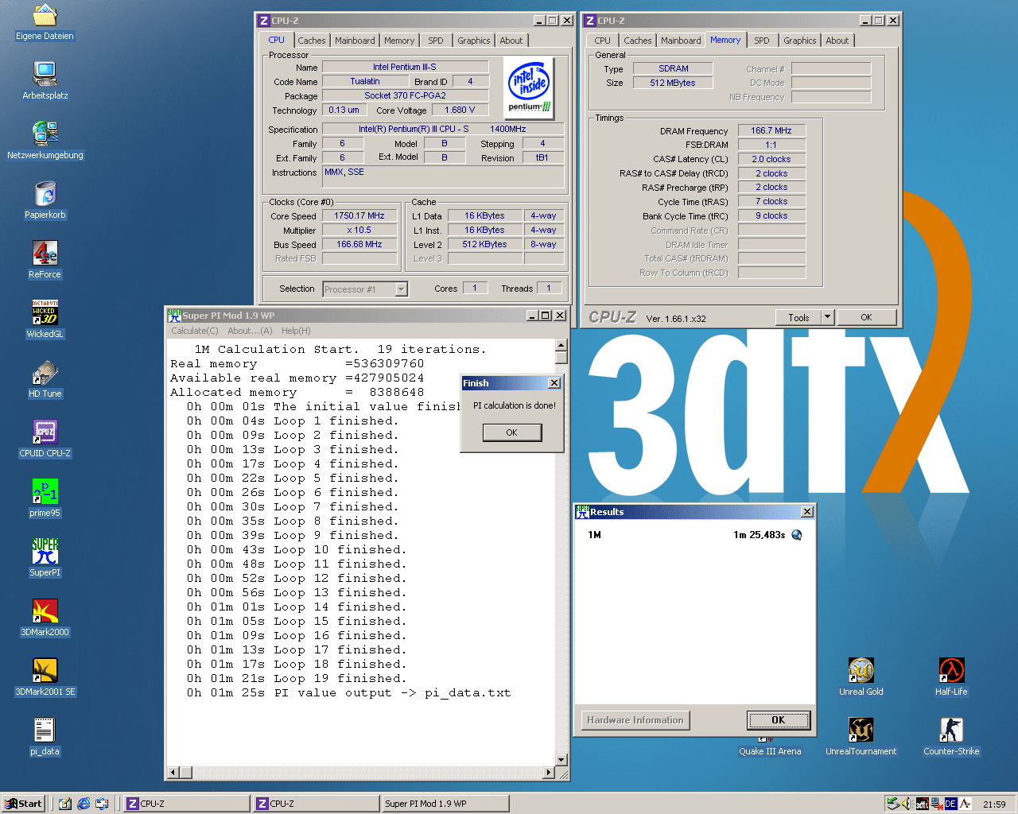This screenshot has height=814, width=1018.
Task: Open the Calculate(C) menu in Super PI
Action: (195, 331)
